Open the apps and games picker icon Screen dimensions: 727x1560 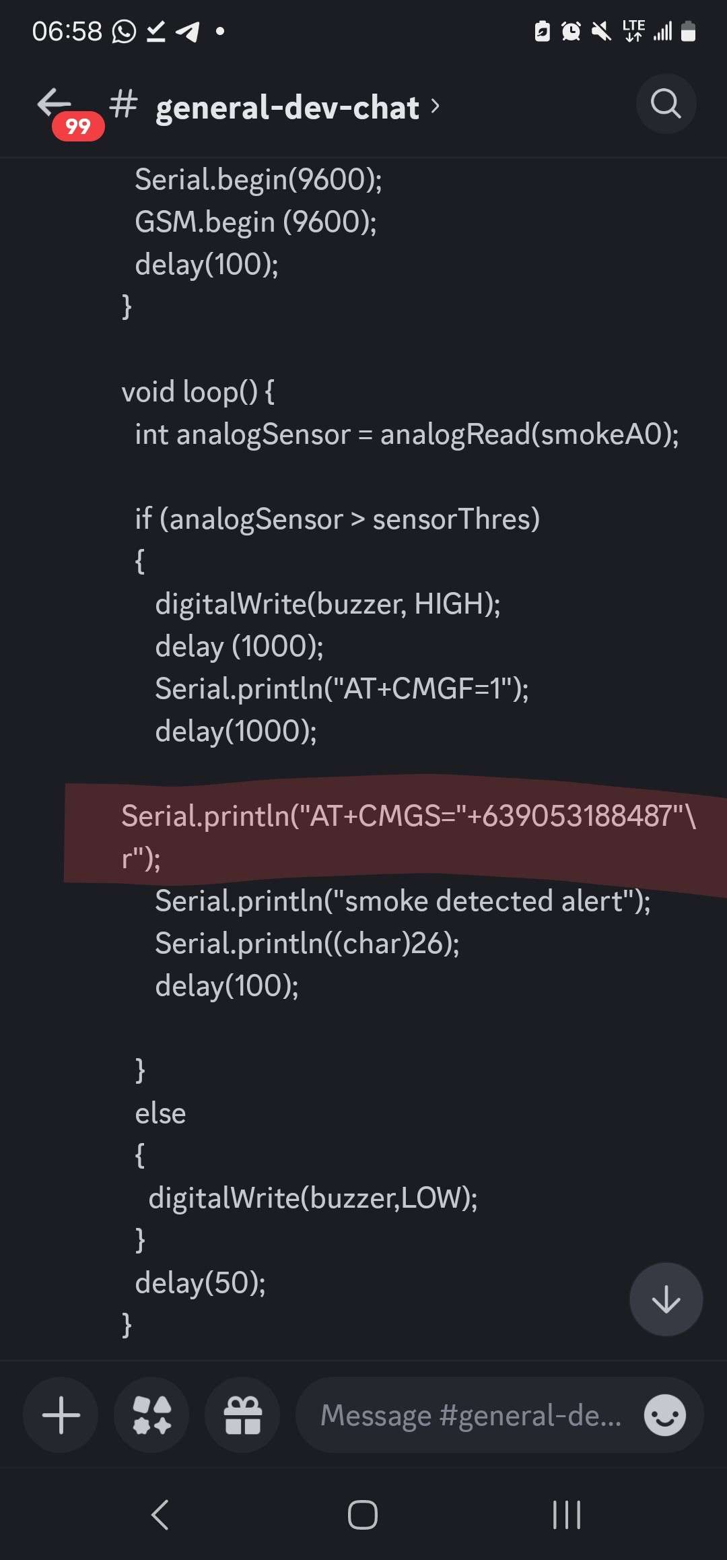(x=151, y=1415)
